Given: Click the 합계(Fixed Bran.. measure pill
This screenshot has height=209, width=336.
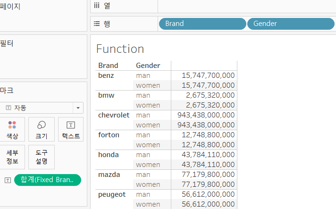Looking at the screenshot, I should point(48,180).
